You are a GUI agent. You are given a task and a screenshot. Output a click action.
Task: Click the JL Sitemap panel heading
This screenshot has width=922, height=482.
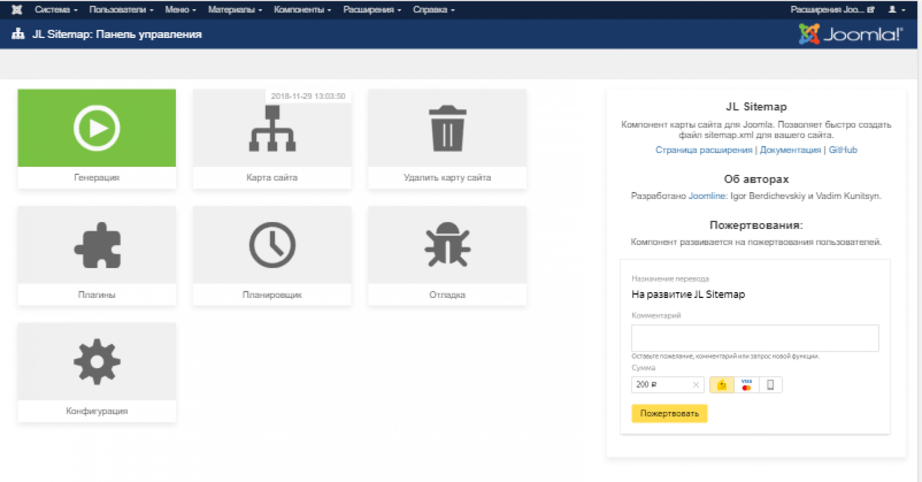[756, 107]
